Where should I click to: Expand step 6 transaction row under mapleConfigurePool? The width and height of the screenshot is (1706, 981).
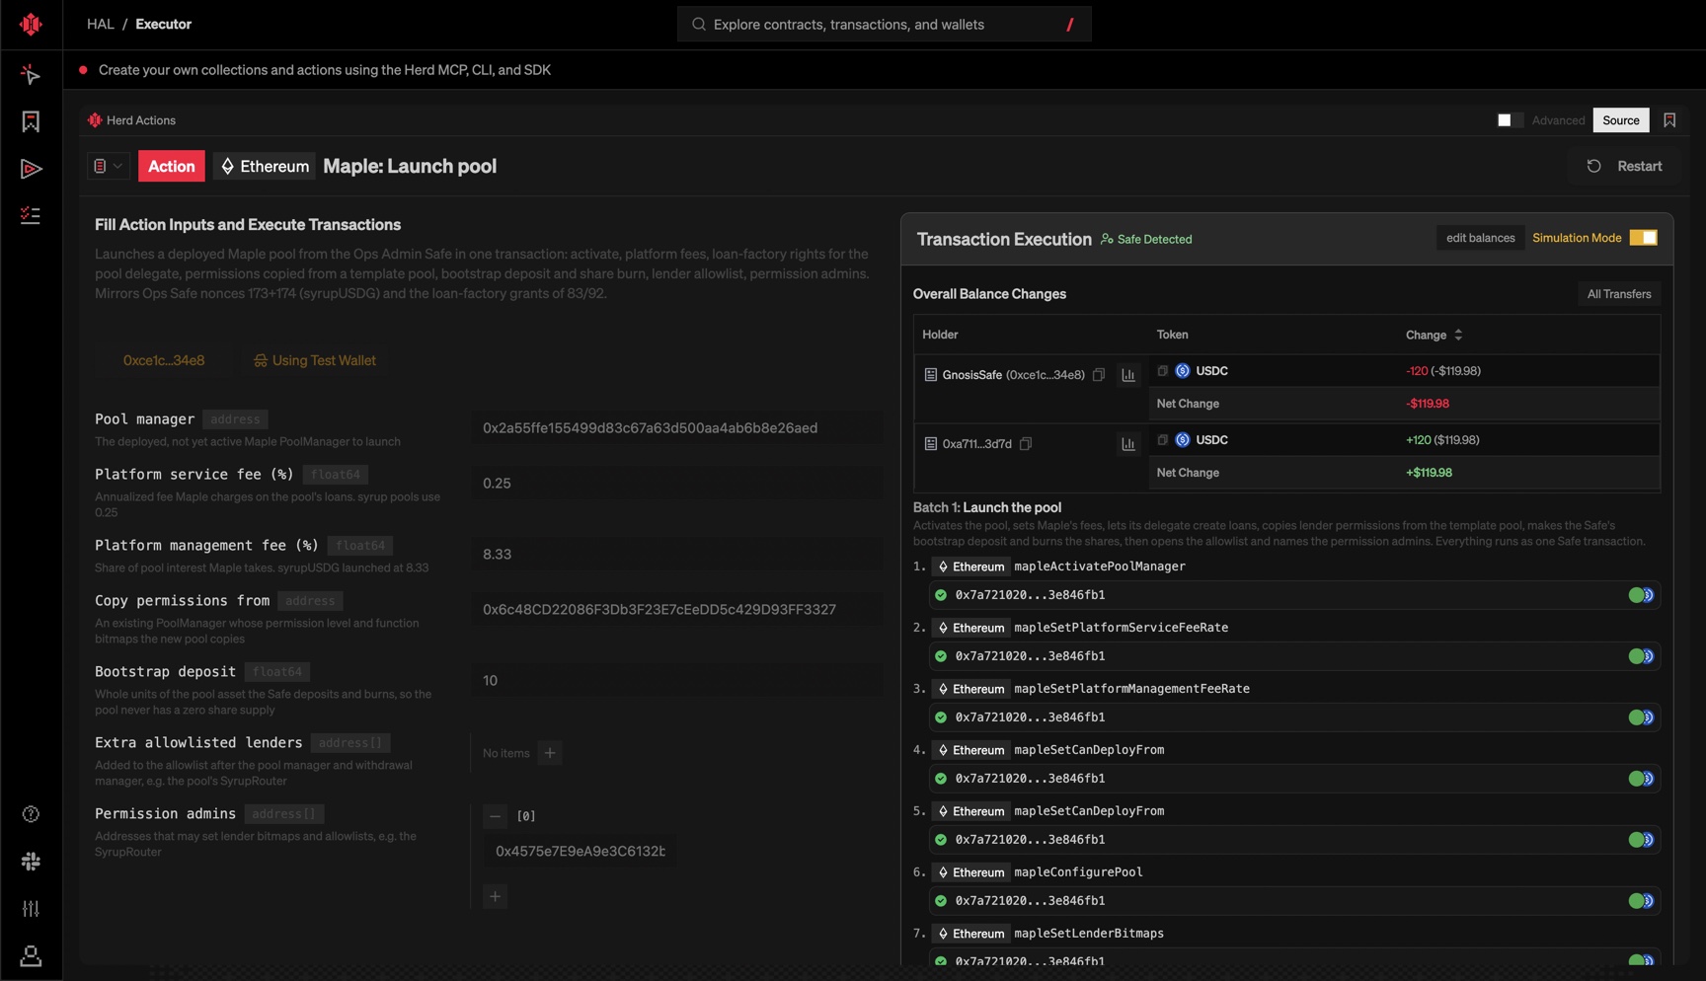(1294, 901)
